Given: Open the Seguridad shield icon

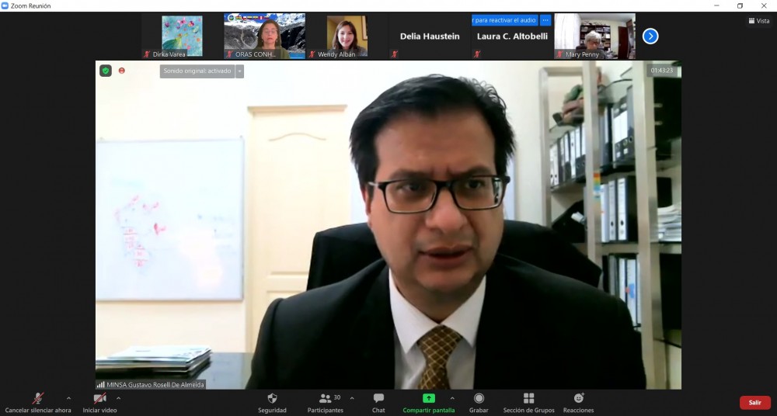Looking at the screenshot, I should tap(272, 398).
